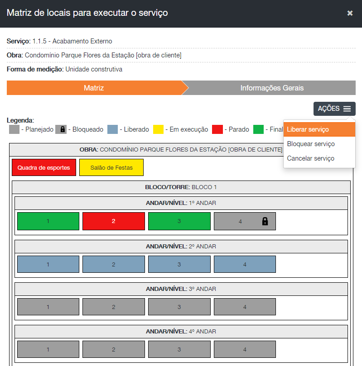
Task: Select the Matriz tab
Action: [94, 88]
